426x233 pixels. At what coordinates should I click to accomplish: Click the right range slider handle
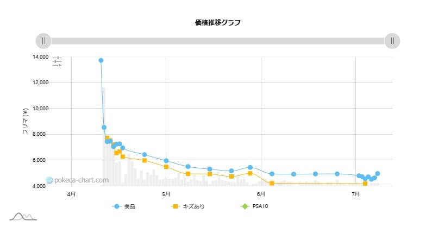392,41
